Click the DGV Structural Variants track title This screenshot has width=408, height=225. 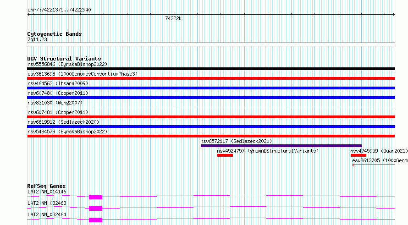click(x=64, y=59)
